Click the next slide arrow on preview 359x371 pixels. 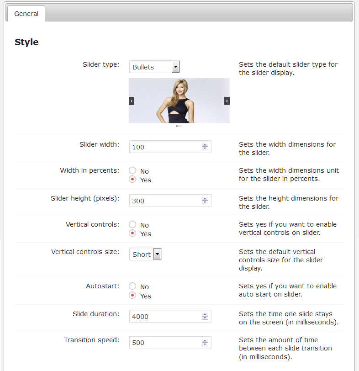point(227,101)
